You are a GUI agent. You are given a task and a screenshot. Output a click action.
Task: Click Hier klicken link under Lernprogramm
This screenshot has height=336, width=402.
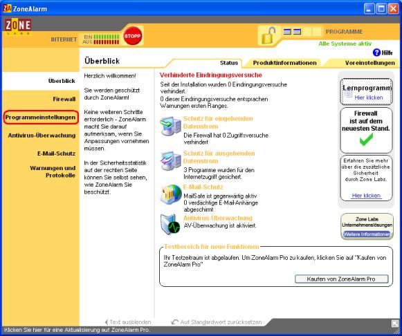click(368, 97)
